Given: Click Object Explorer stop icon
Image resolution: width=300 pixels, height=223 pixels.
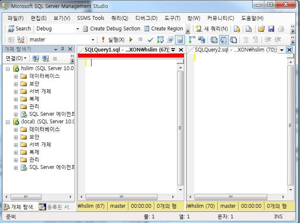Looking at the screenshot, I should click(x=55, y=59).
